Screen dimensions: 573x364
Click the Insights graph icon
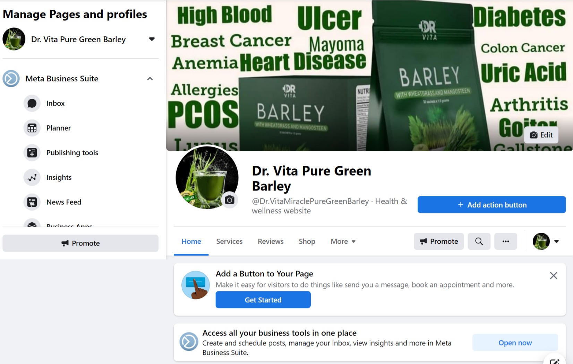(x=32, y=177)
